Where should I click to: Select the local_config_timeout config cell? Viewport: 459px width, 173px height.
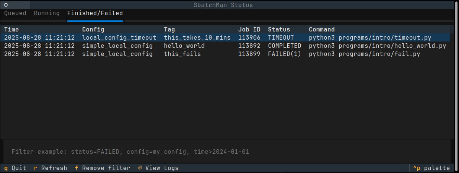click(x=119, y=38)
